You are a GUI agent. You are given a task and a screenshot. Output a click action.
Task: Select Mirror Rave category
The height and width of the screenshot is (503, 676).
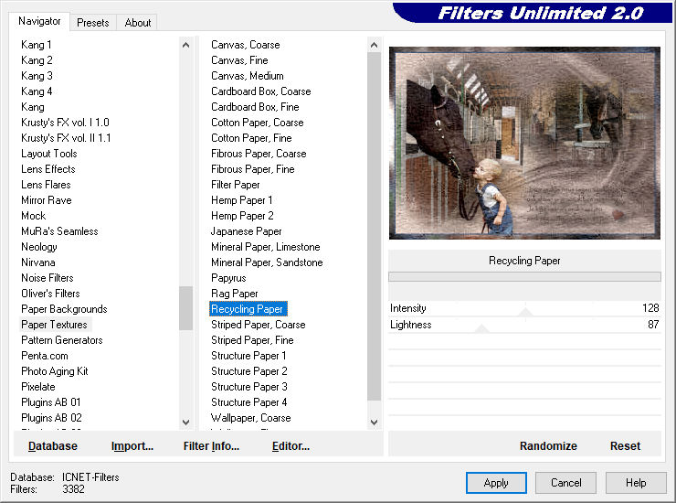click(x=46, y=200)
